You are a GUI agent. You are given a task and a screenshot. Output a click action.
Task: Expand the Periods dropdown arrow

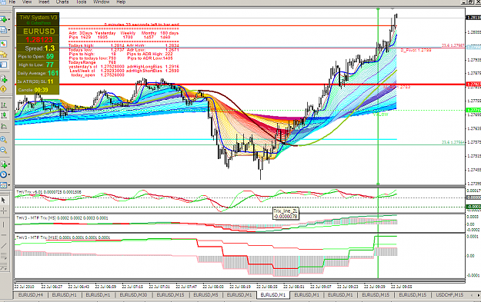[x=9, y=175]
